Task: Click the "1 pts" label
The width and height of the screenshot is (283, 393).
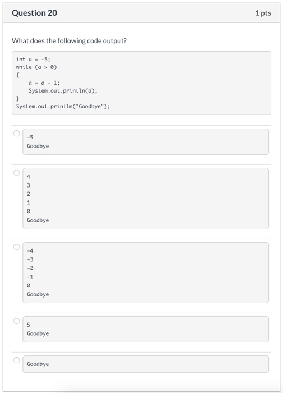Action: tap(263, 13)
